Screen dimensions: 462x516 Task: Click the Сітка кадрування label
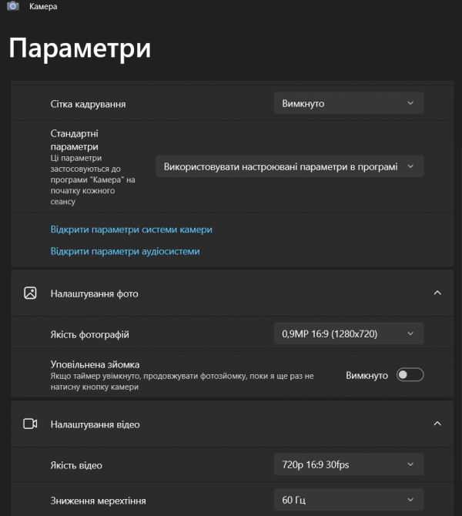[88, 104]
